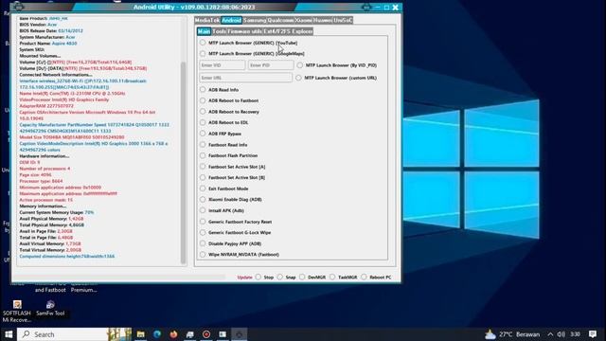Click the Android Utility active taskbar icon
Image resolution: width=606 pixels, height=341 pixels.
pos(240,334)
